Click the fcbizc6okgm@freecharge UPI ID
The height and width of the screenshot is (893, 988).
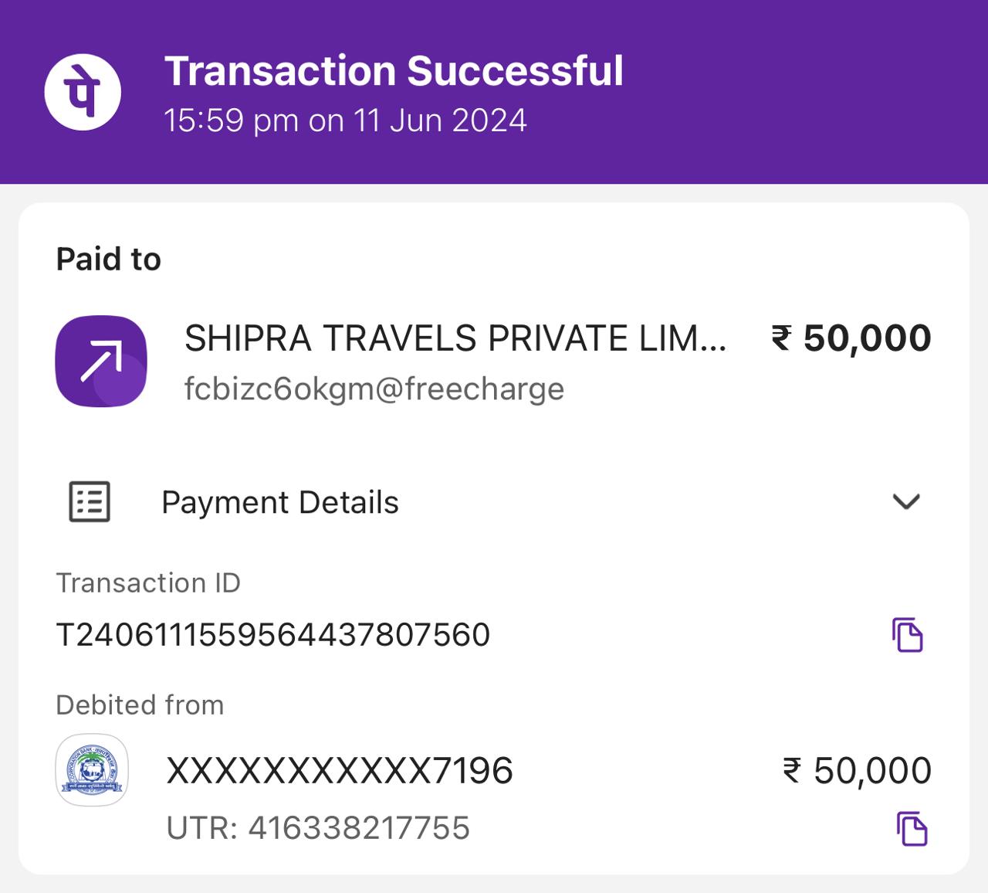(x=374, y=389)
